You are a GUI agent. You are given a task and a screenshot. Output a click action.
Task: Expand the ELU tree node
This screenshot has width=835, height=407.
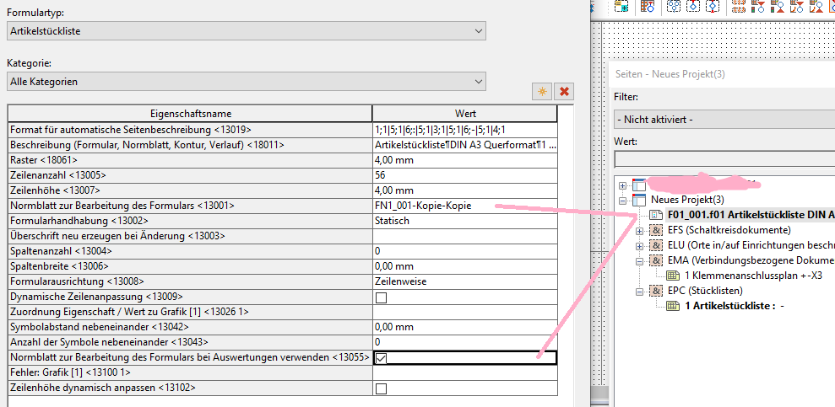pos(640,247)
